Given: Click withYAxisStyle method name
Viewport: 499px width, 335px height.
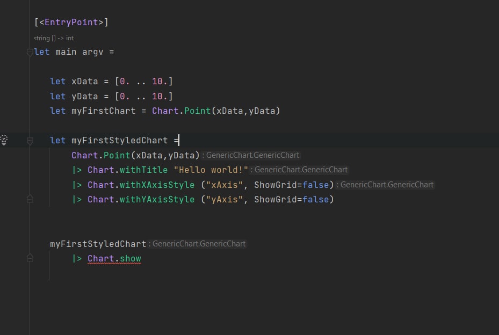Looking at the screenshot, I should click(x=157, y=200).
